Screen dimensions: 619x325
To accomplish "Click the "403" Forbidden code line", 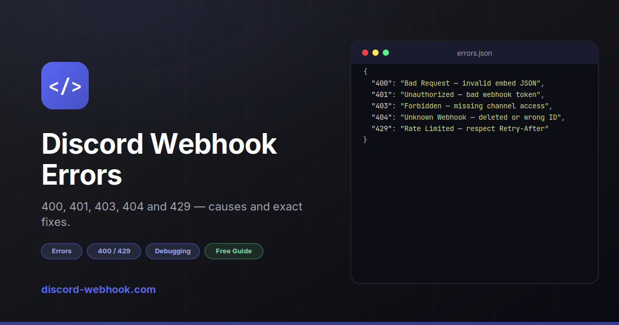I will (462, 106).
